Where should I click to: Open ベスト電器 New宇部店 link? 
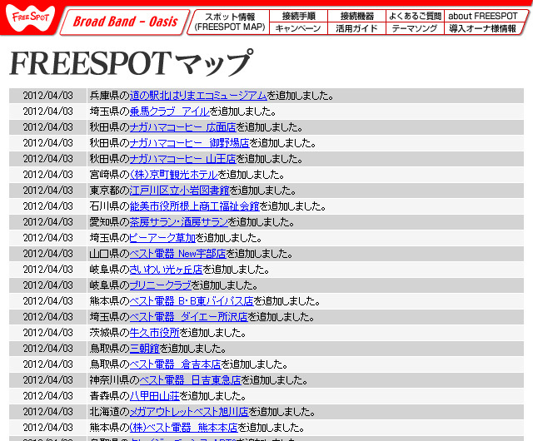point(177,254)
